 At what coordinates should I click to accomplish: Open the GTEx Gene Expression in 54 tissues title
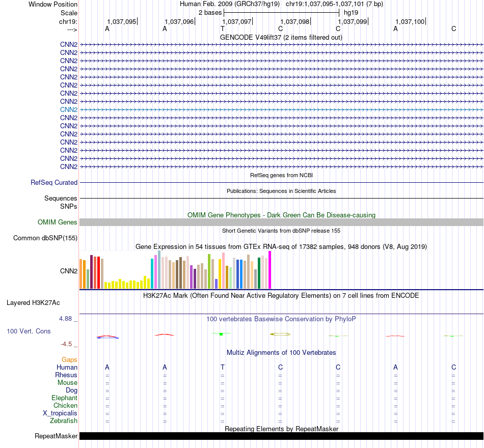[281, 246]
